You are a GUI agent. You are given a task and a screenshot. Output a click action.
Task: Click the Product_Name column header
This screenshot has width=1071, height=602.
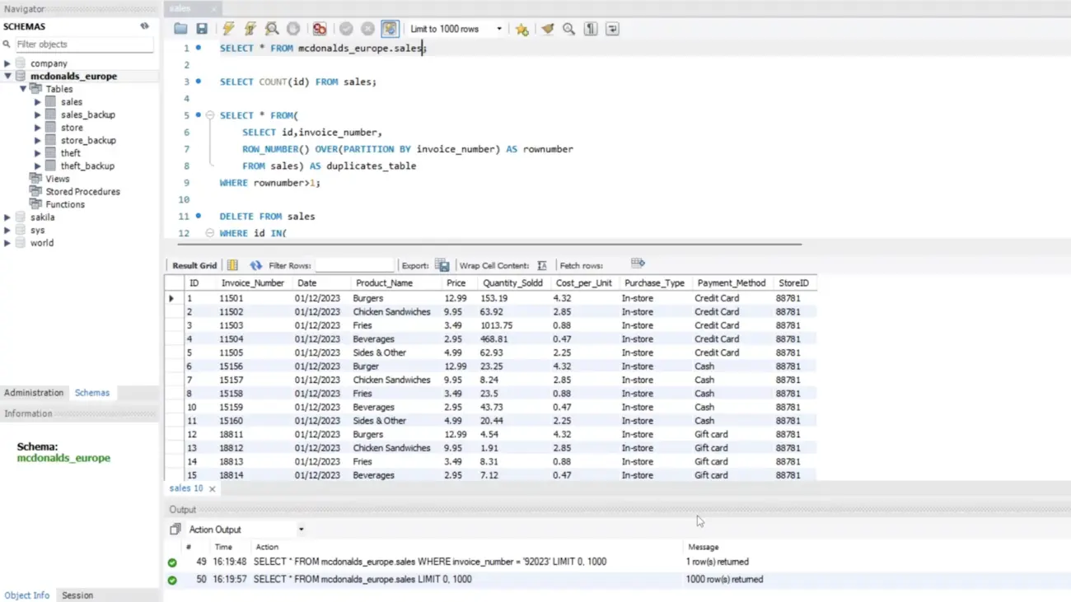pos(384,282)
